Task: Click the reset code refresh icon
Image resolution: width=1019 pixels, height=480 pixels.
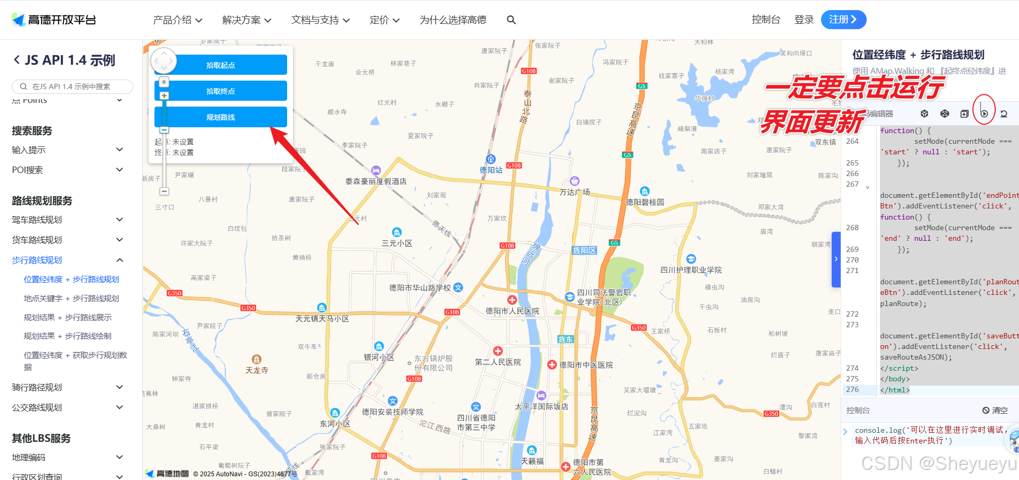Action: (x=1004, y=114)
